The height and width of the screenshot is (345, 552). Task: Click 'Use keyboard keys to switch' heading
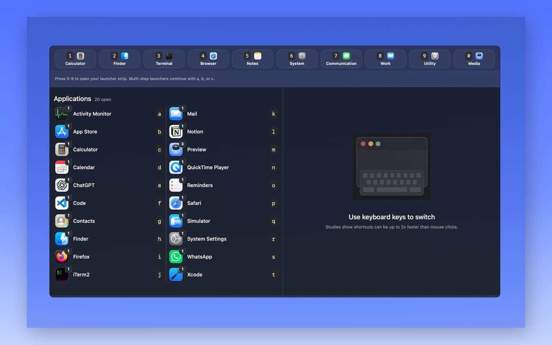pos(392,217)
